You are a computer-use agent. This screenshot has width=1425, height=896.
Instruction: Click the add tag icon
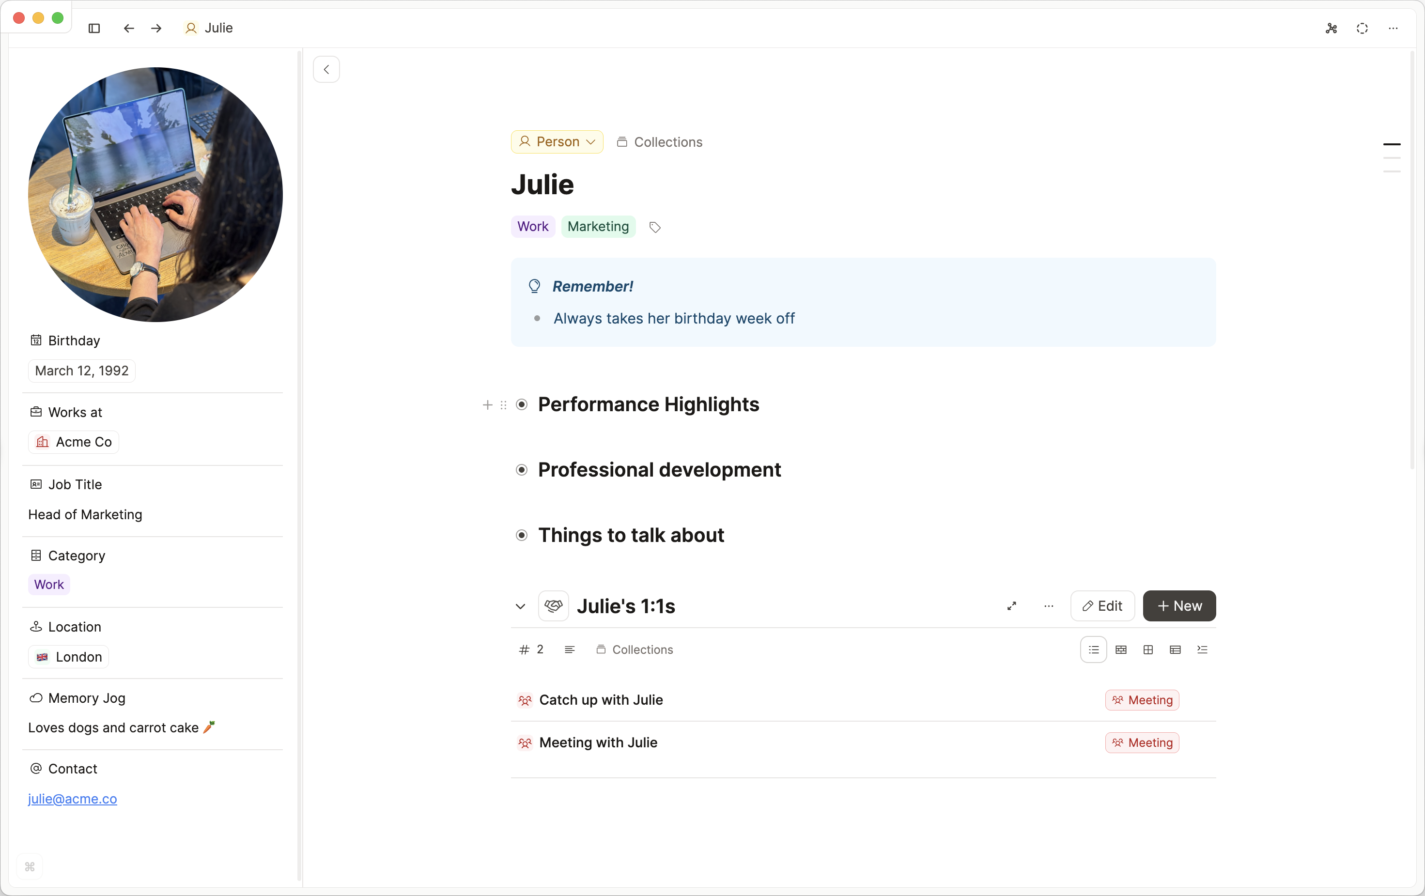pos(654,227)
